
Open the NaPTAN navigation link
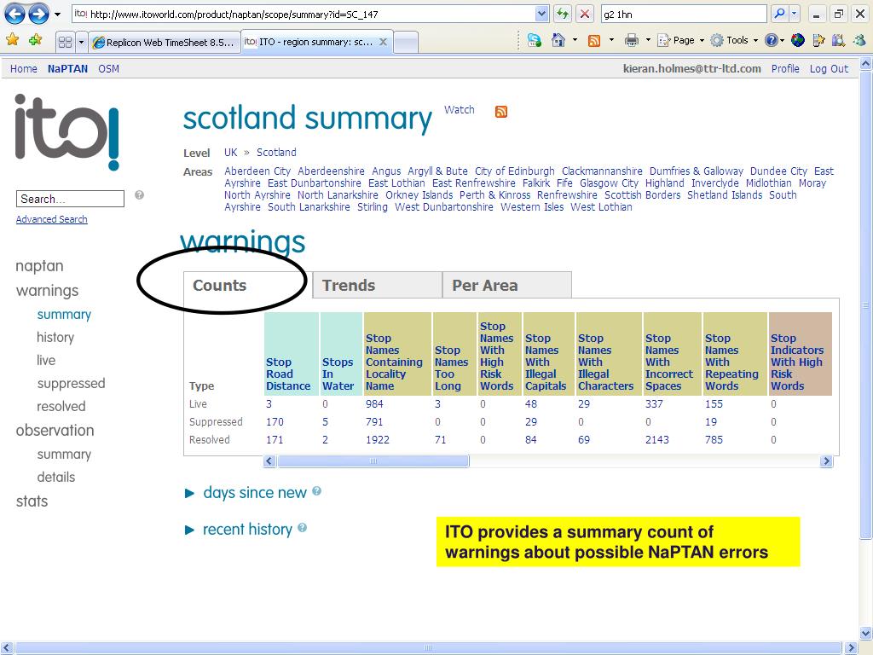(x=67, y=69)
